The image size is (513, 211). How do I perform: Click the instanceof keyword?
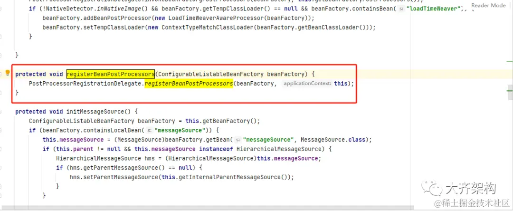pos(216,149)
